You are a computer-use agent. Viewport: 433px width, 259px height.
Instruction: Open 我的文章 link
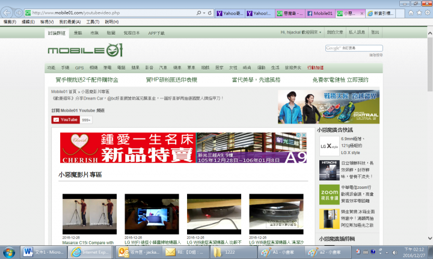tap(335, 32)
